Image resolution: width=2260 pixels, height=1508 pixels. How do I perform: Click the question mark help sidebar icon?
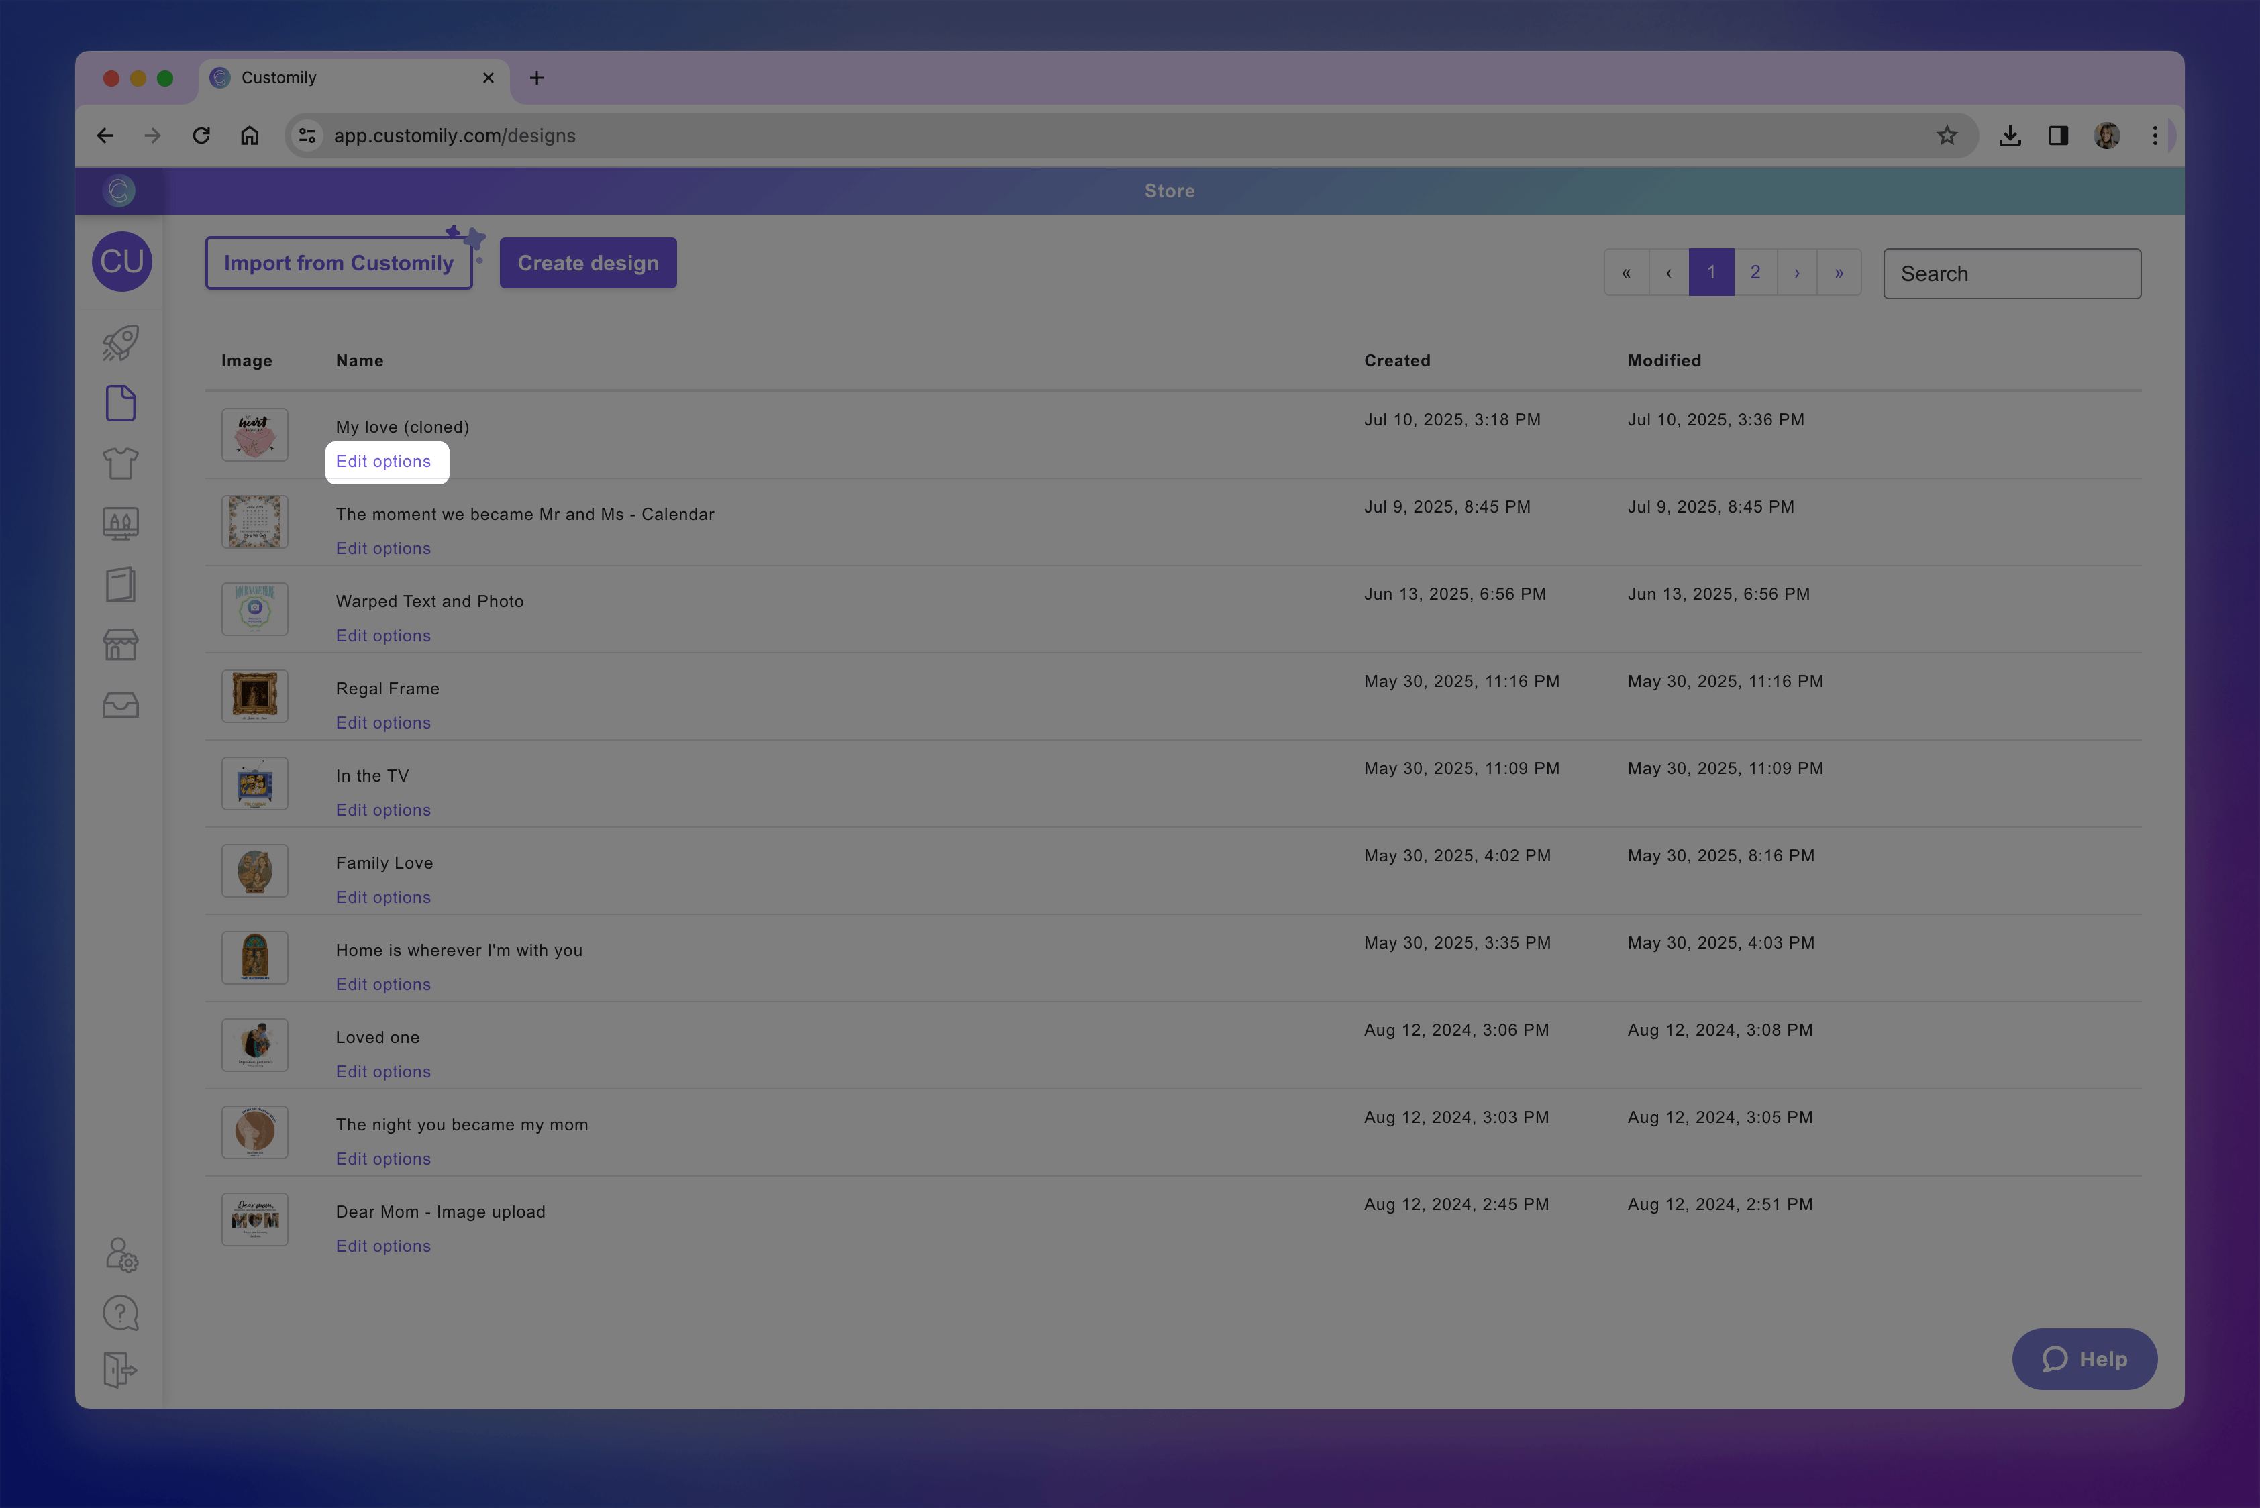[x=120, y=1313]
